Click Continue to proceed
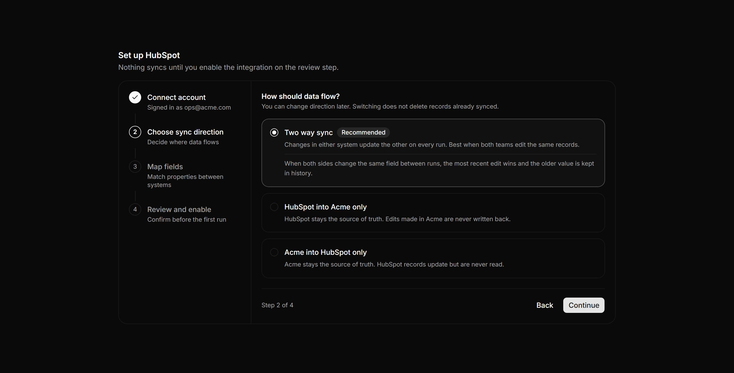Viewport: 734px width, 373px height. click(x=584, y=305)
